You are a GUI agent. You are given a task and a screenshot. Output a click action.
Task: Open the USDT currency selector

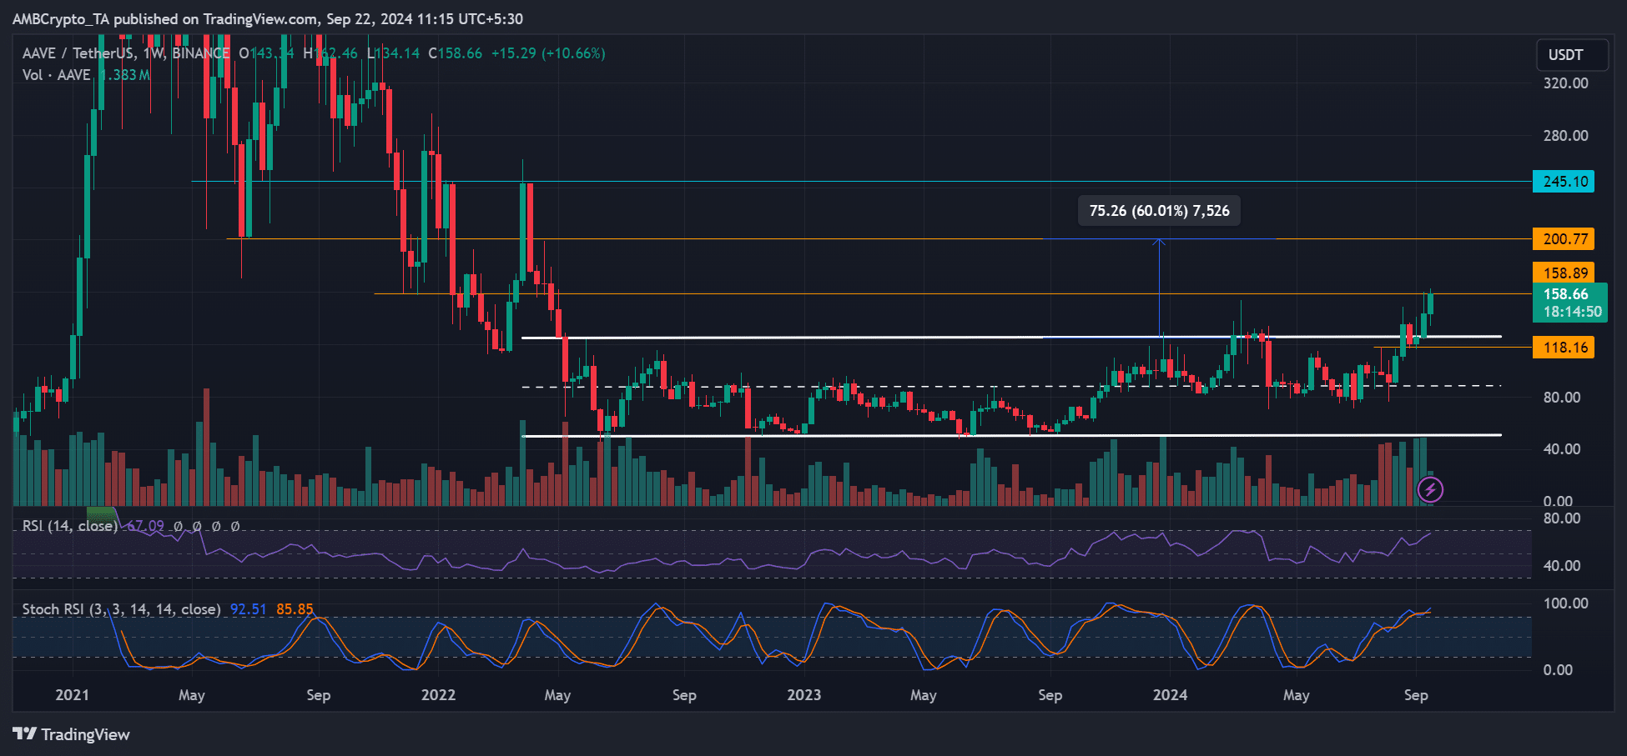[x=1573, y=55]
